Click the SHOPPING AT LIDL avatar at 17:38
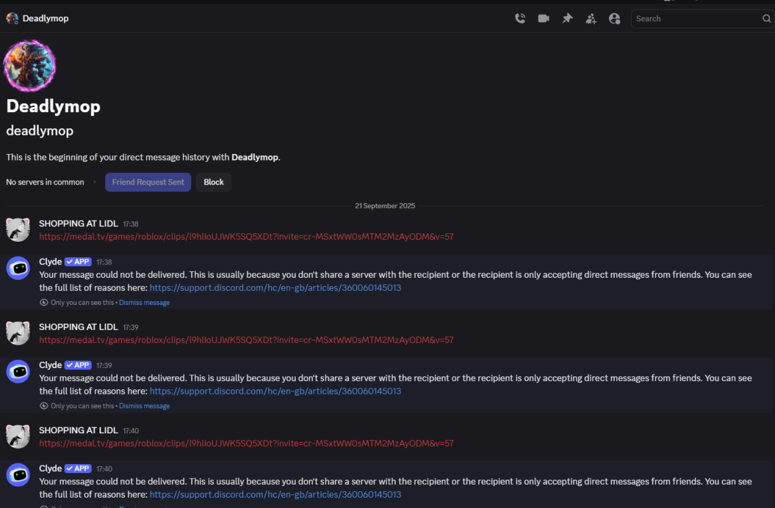The height and width of the screenshot is (508, 775). [18, 230]
